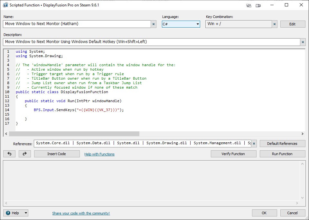Follow the Share your code with community link
309x220 pixels.
[81, 213]
